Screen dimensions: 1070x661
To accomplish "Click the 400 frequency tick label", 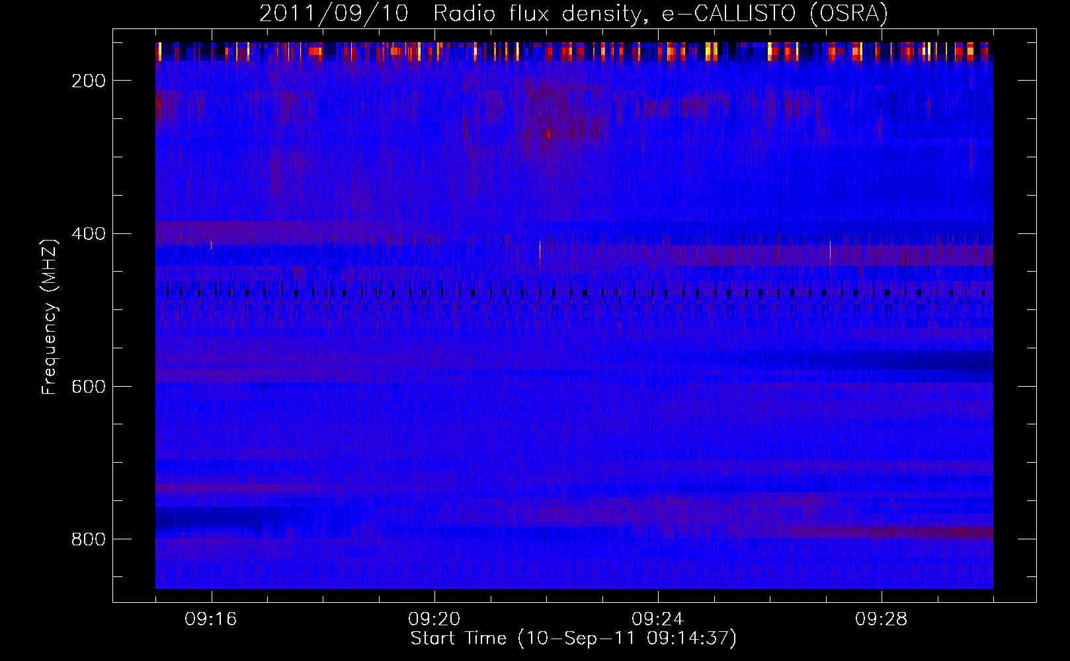I will 89,234.
